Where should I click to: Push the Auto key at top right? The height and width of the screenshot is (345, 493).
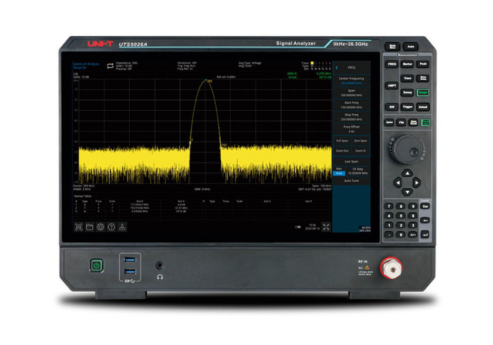click(411, 46)
